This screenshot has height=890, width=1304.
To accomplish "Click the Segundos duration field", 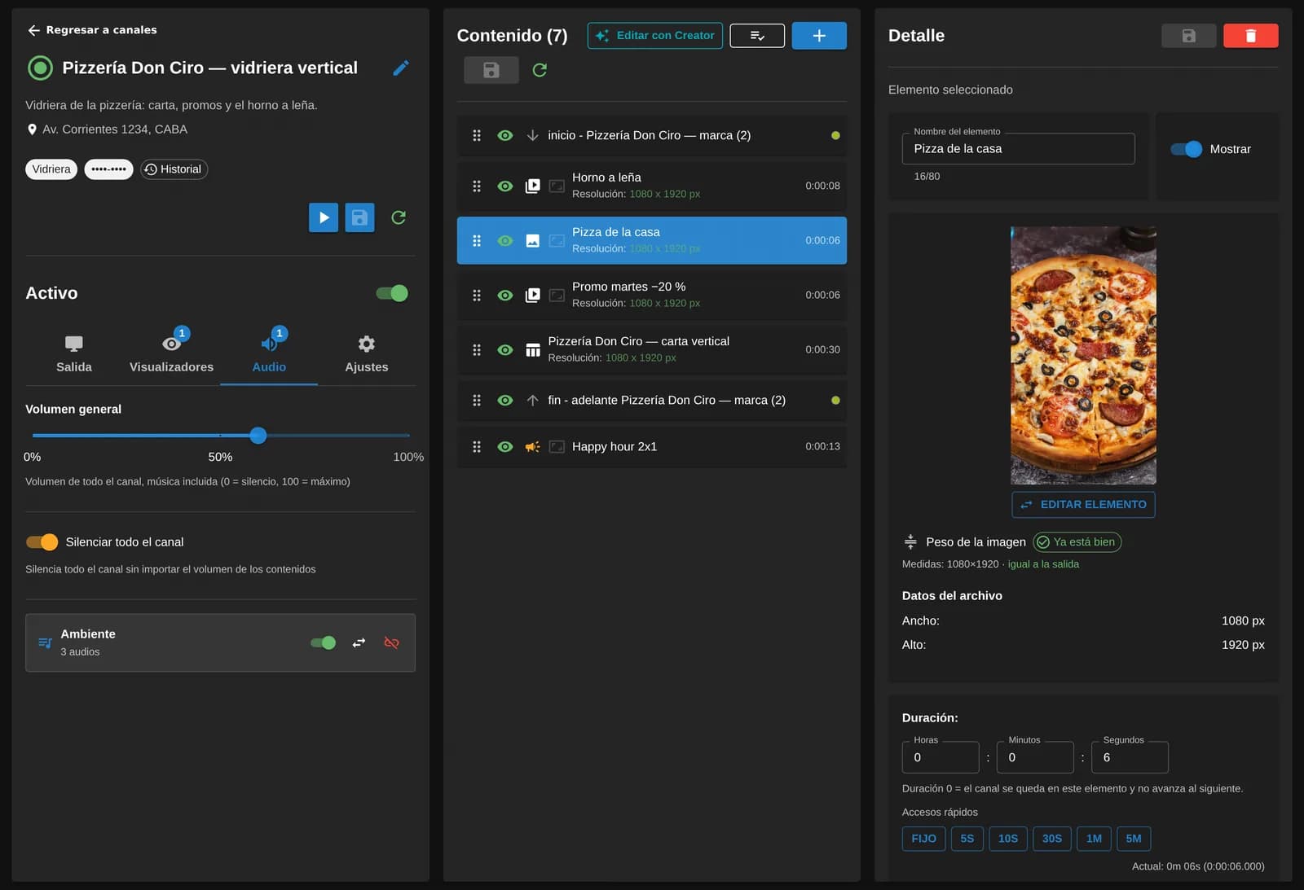I will [1130, 757].
